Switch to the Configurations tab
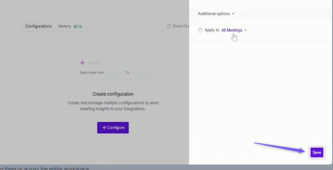The width and height of the screenshot is (333, 170). pyautogui.click(x=38, y=26)
